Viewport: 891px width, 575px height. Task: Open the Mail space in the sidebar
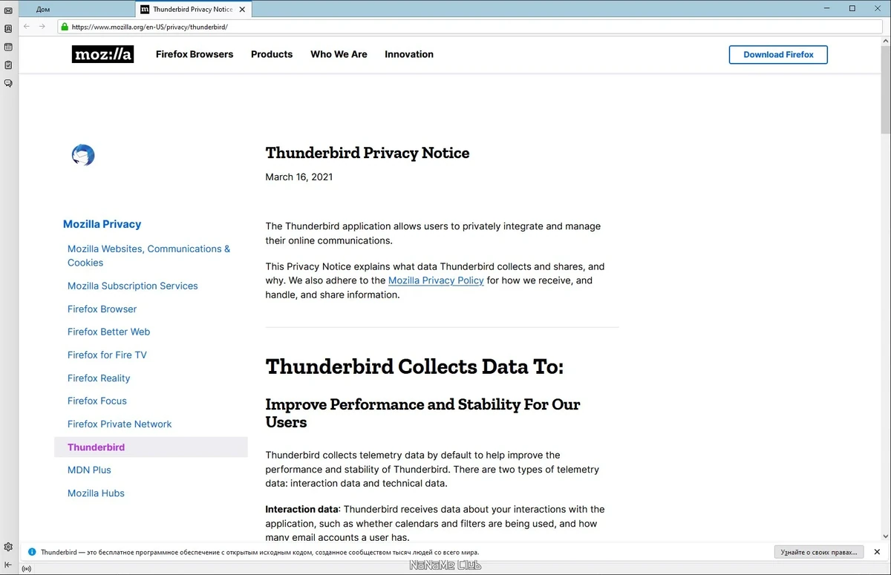(8, 11)
